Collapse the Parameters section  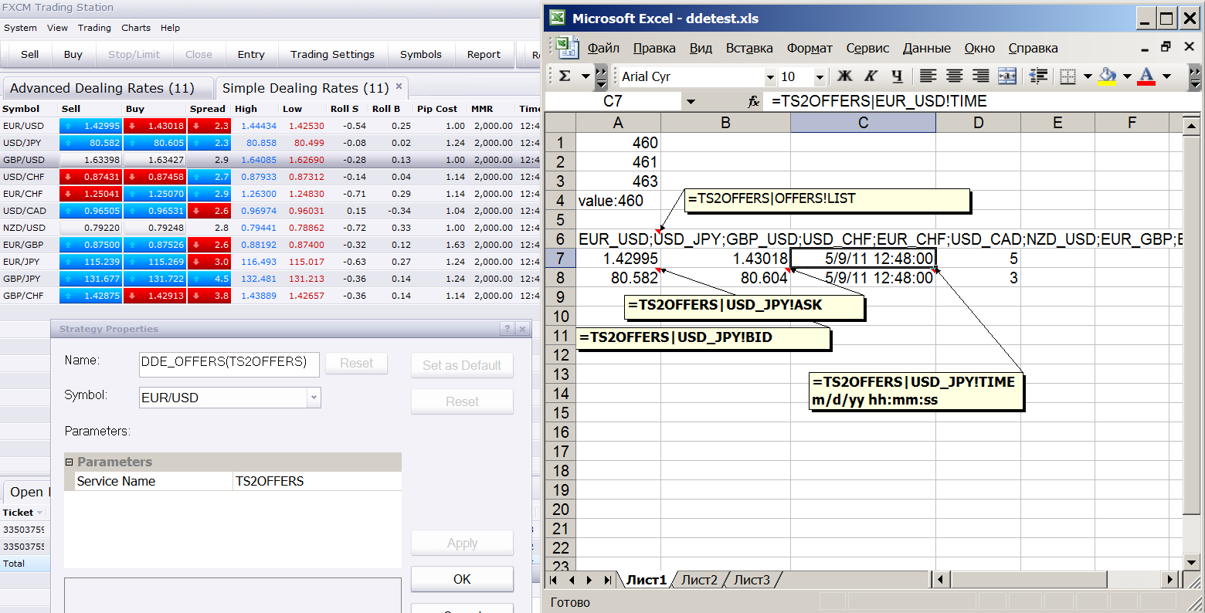tap(69, 462)
